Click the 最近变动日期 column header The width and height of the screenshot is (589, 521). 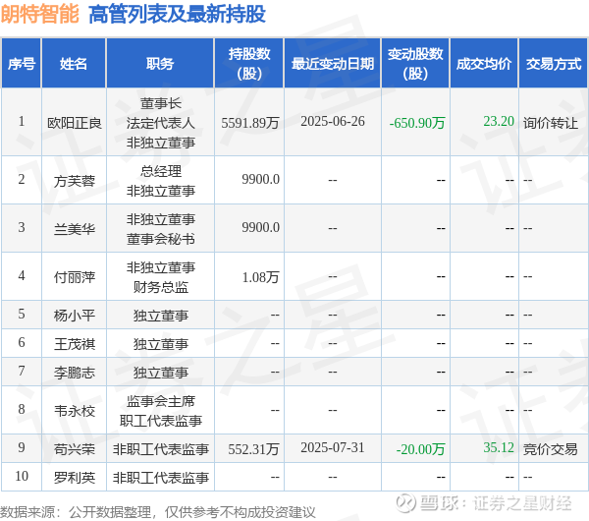pyautogui.click(x=333, y=64)
